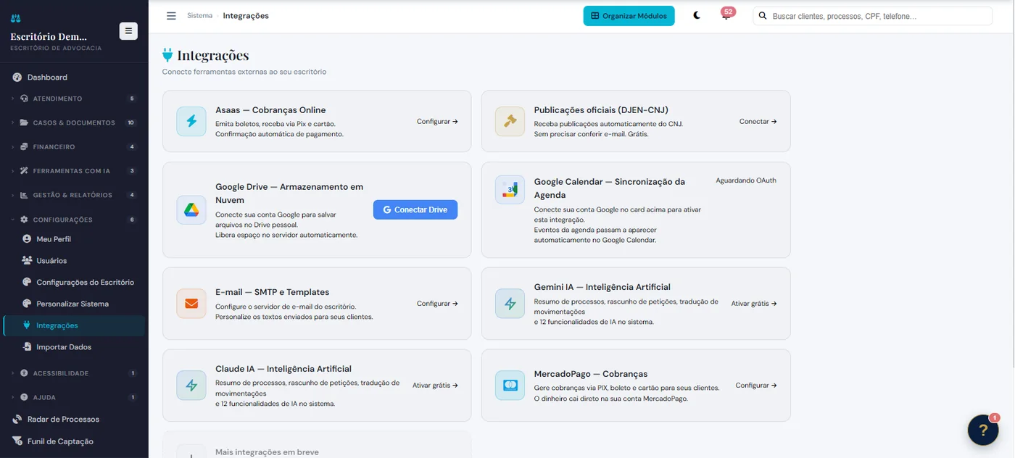Click Conectar on Publicações oficiais card
The image size is (1015, 458).
(758, 122)
